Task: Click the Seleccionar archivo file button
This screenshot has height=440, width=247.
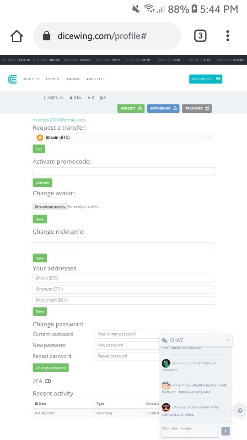Action: (x=50, y=207)
